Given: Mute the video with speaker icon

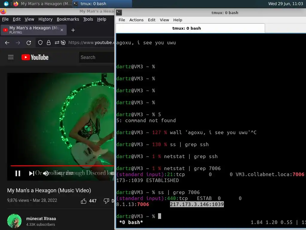Looking at the screenshot, I should [x=46, y=173].
